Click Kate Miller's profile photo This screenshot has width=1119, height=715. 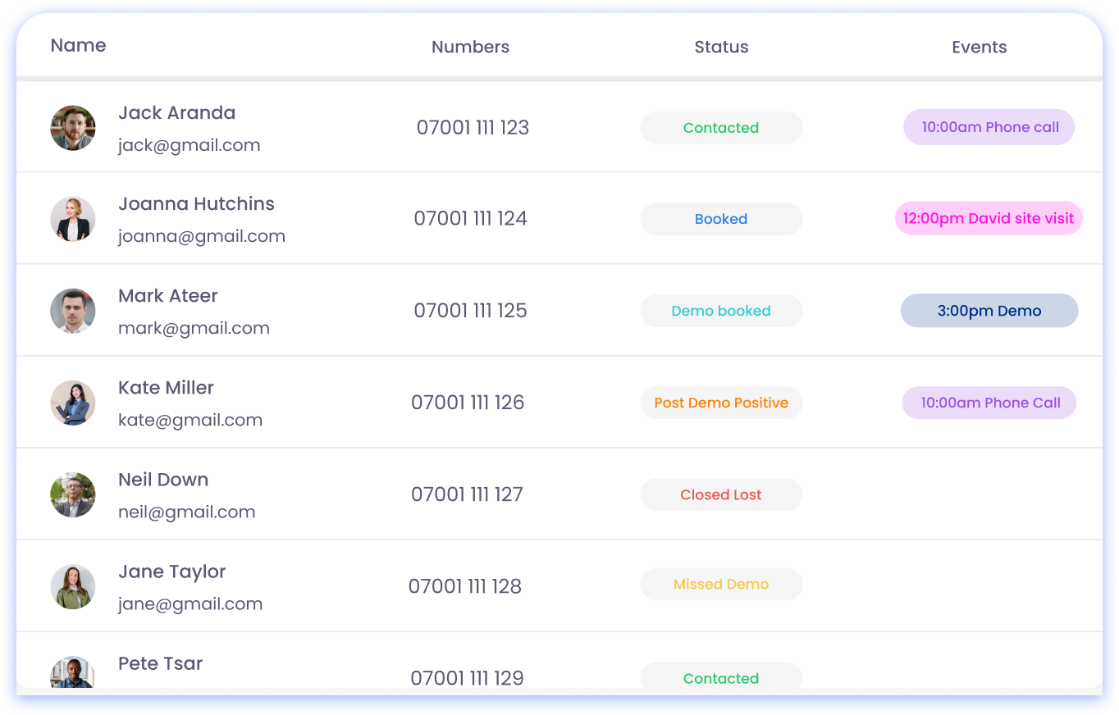tap(73, 403)
